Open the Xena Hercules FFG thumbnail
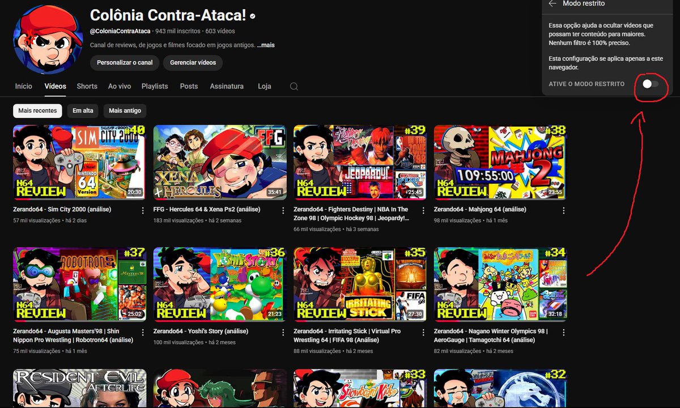The width and height of the screenshot is (680, 408). tap(220, 163)
